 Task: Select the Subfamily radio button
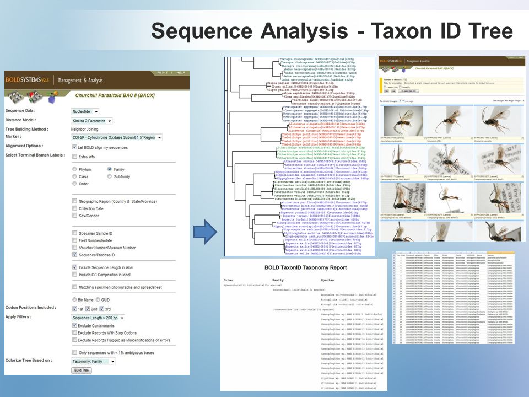109,176
